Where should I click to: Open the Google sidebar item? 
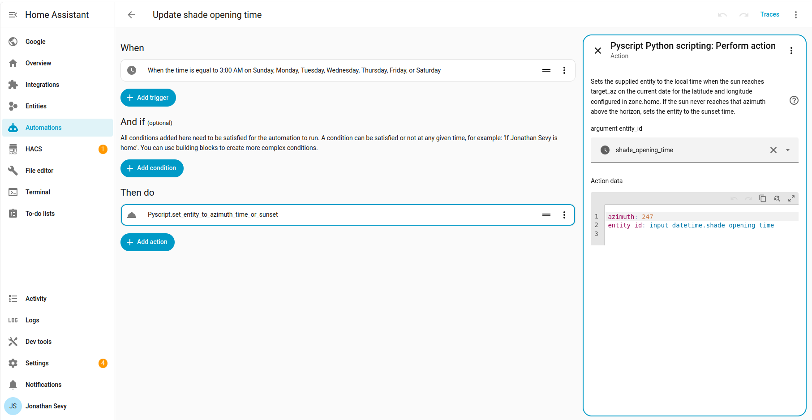[57, 42]
